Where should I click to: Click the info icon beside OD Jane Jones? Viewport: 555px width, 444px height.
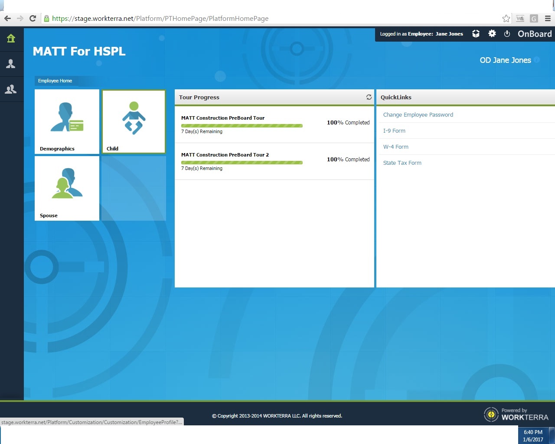(537, 60)
